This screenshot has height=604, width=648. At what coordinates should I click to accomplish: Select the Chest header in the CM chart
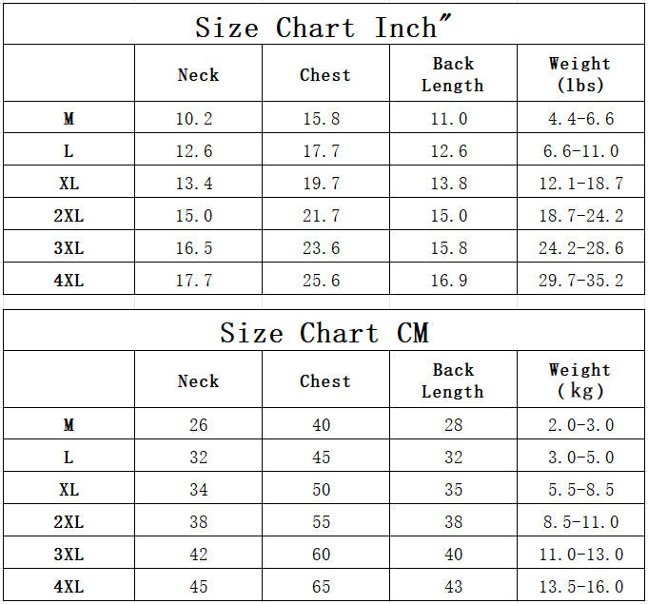click(x=324, y=380)
